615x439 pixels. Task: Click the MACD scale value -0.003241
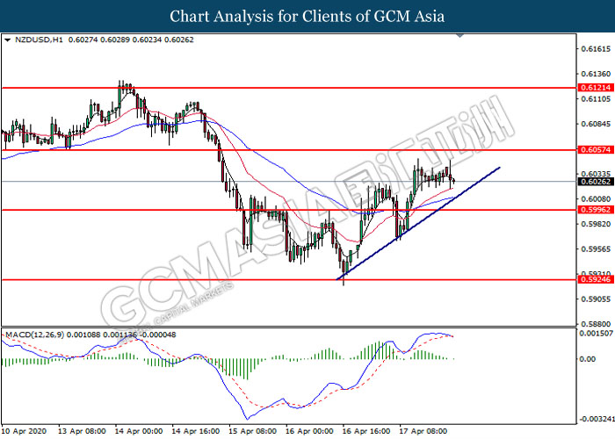pyautogui.click(x=597, y=419)
